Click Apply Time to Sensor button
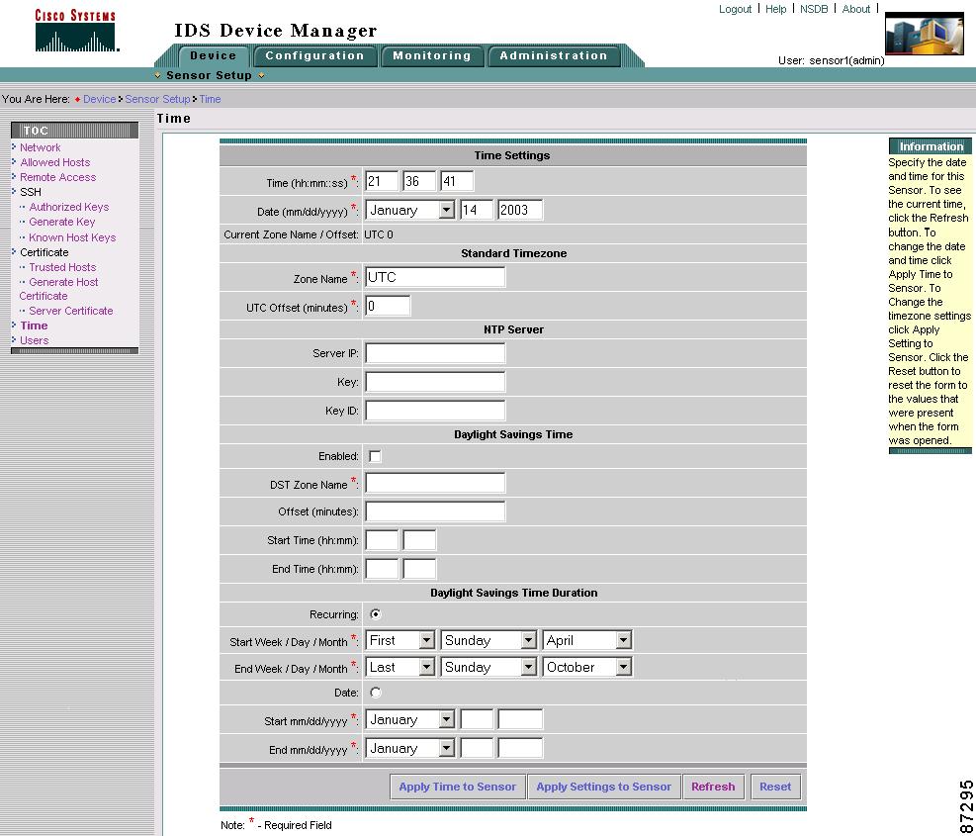 458,787
